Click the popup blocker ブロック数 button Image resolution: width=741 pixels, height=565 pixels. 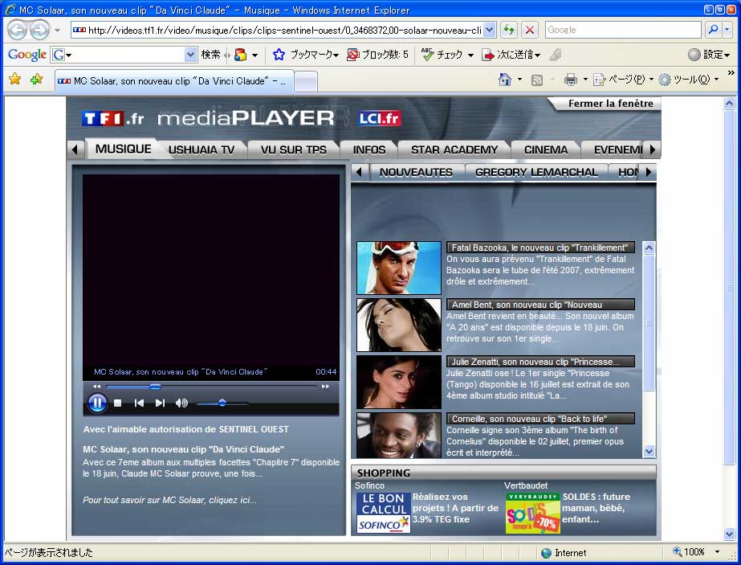click(x=377, y=55)
